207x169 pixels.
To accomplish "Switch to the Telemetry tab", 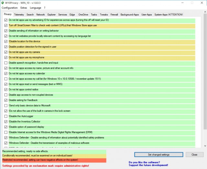I will 19,15.
